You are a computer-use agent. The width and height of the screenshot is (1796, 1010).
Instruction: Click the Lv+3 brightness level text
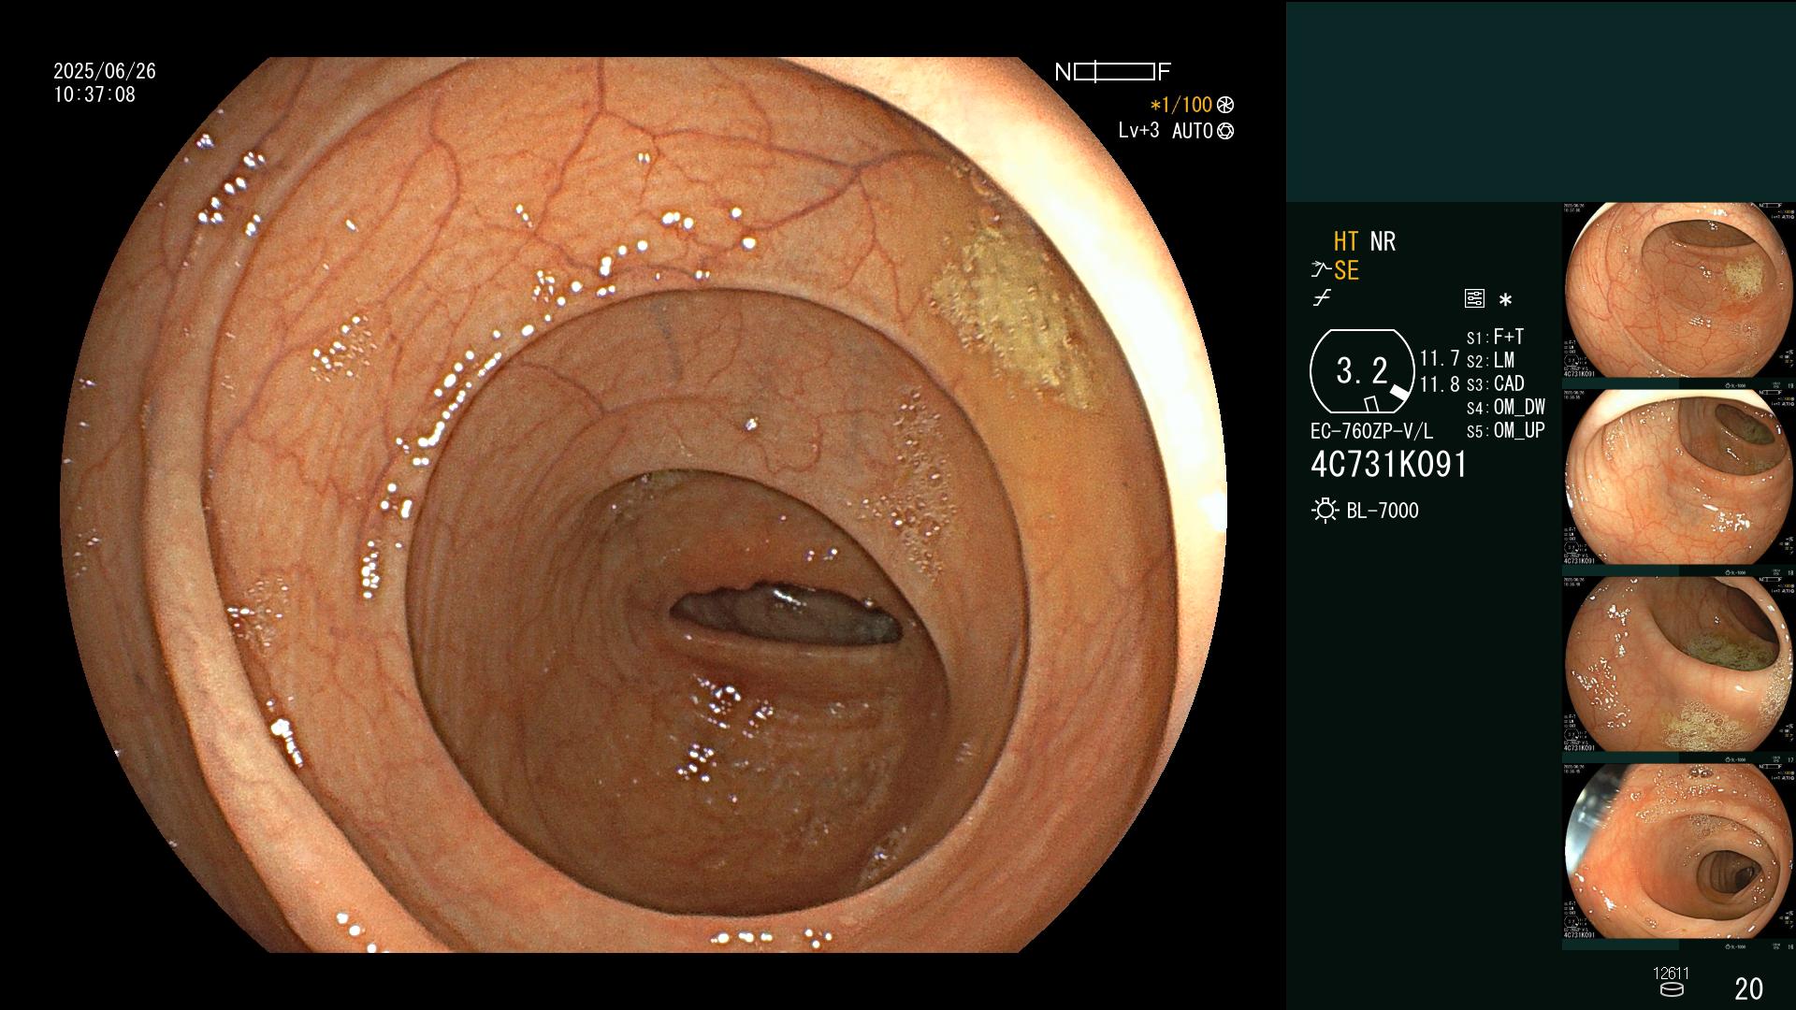1138,131
